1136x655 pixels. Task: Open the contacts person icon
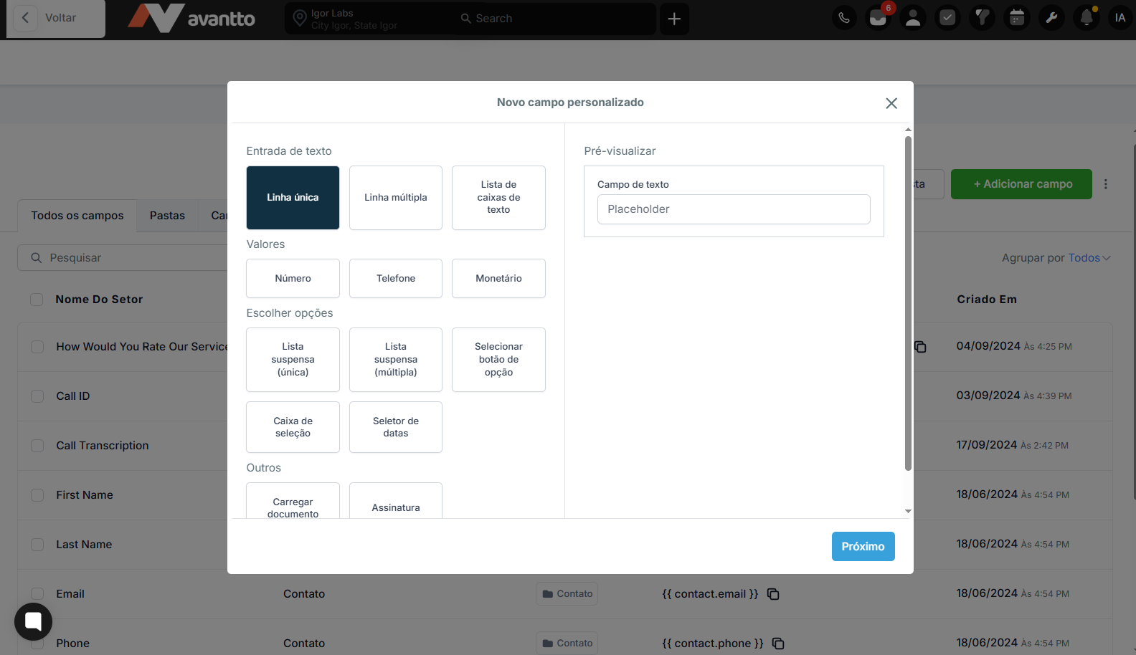tap(913, 18)
